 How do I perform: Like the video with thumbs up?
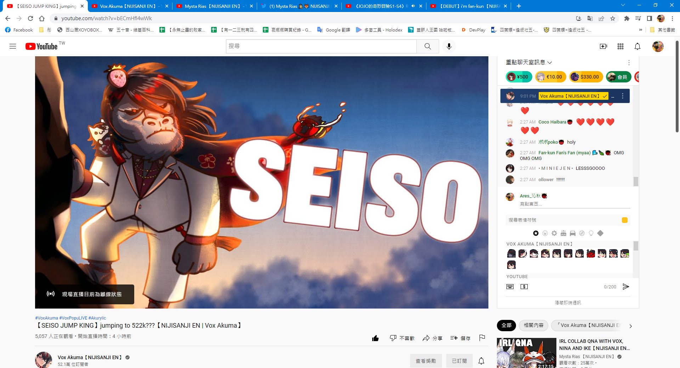point(375,338)
